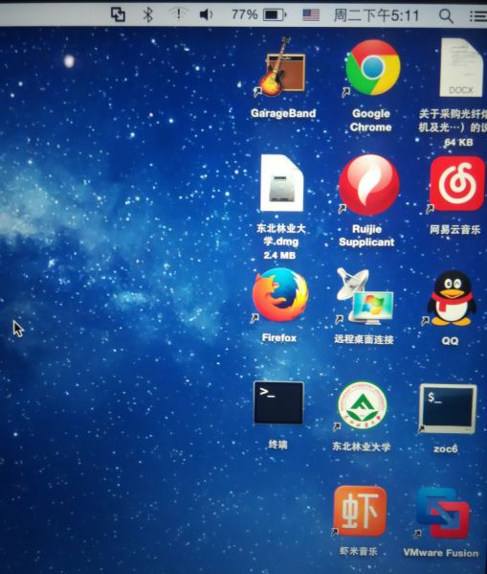
Task: Select the Firefox desktop shortcut
Action: [x=280, y=295]
